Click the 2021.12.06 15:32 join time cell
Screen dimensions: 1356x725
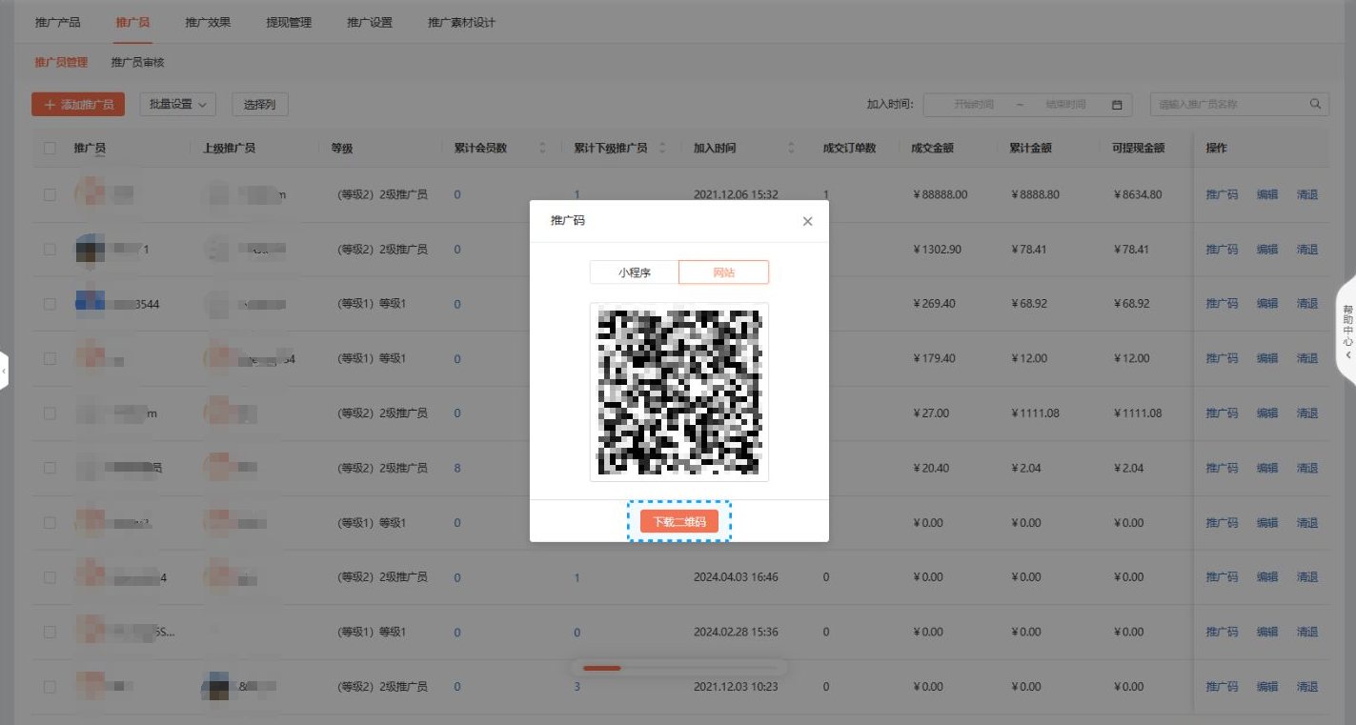point(736,194)
